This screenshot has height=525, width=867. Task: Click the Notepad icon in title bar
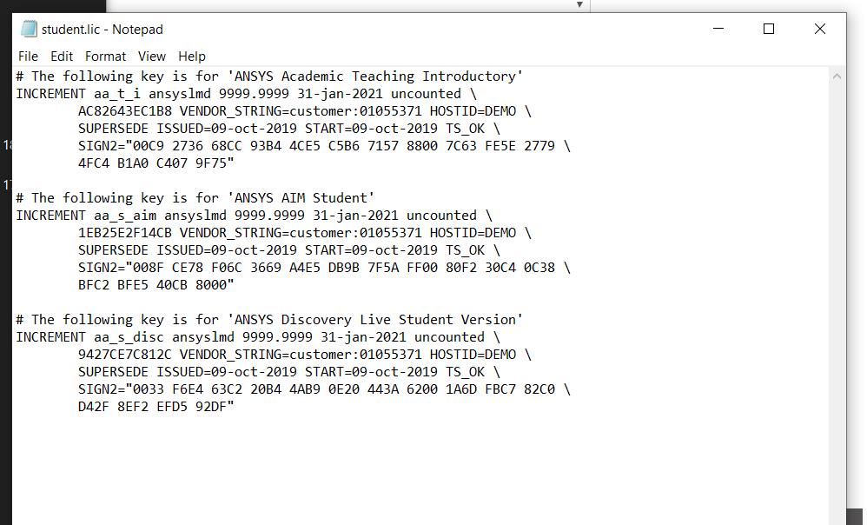coord(29,29)
